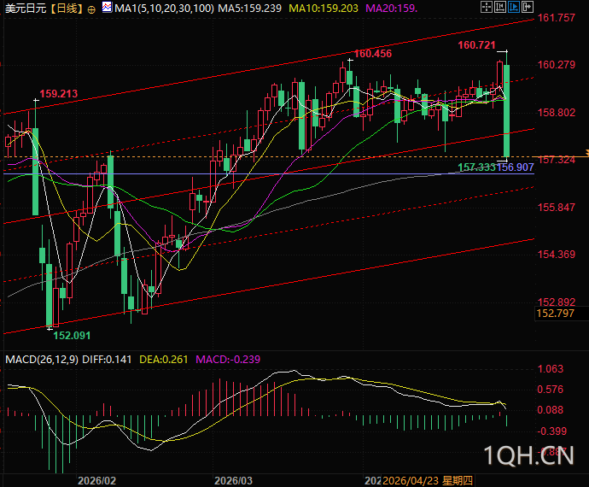Image resolution: width=589 pixels, height=487 pixels.
Task: Click the 0.088 MACD axis value
Action: (551, 410)
